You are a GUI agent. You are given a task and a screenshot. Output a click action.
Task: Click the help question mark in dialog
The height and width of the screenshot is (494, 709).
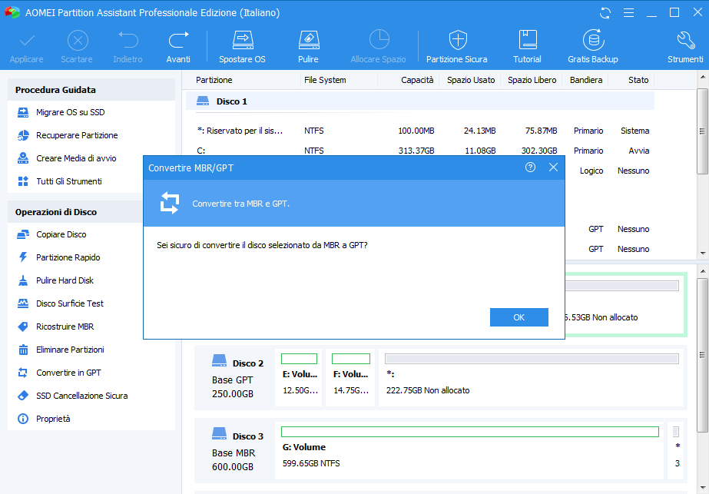click(530, 167)
